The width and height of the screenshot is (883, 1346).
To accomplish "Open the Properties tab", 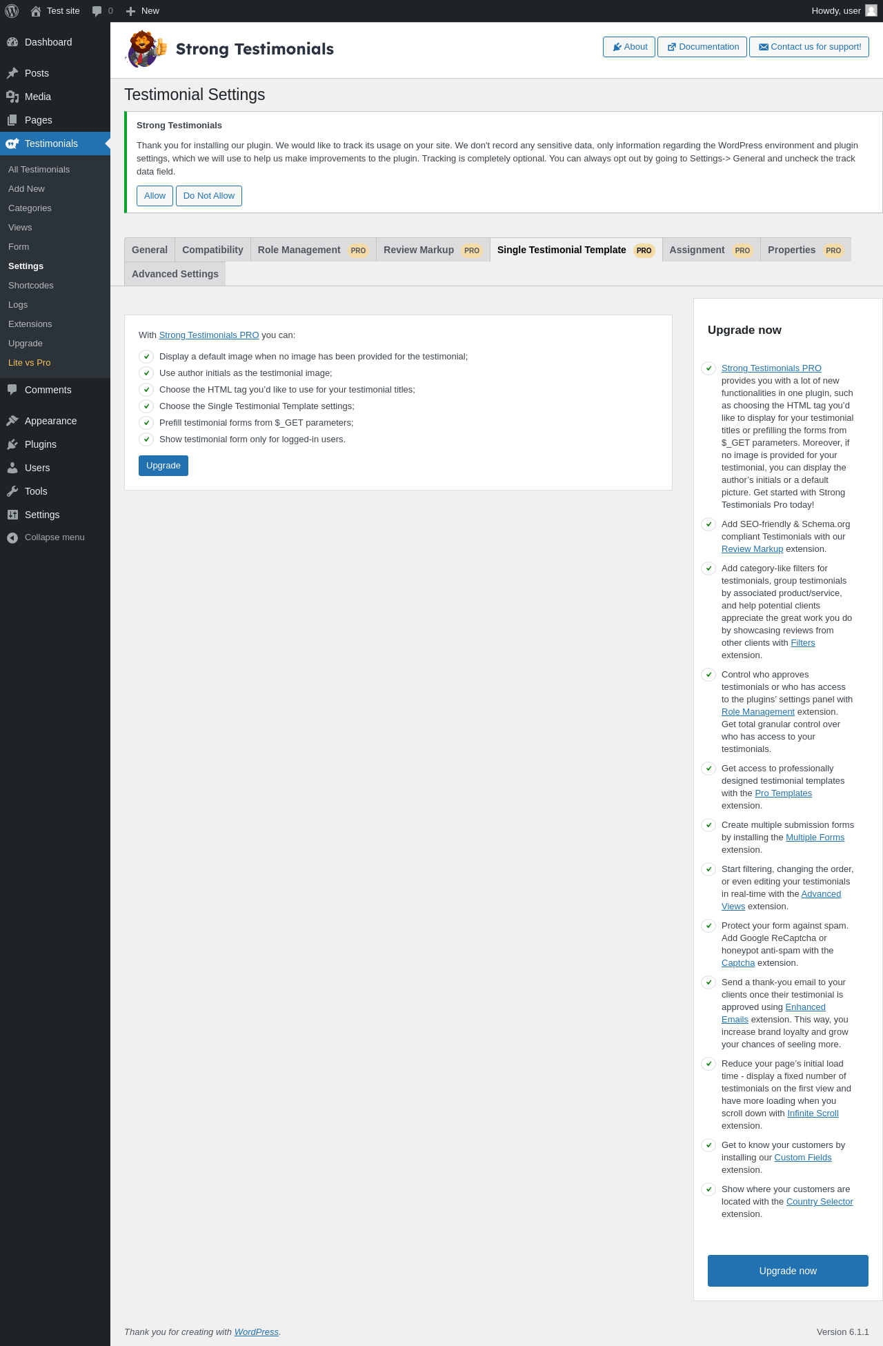I will tap(806, 250).
